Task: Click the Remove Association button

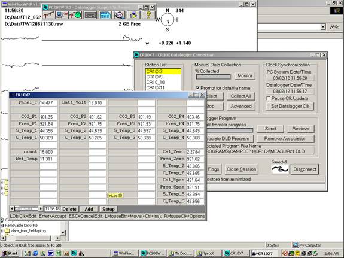Action: pos(285,139)
